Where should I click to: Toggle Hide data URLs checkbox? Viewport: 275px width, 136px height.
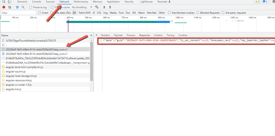[51, 13]
